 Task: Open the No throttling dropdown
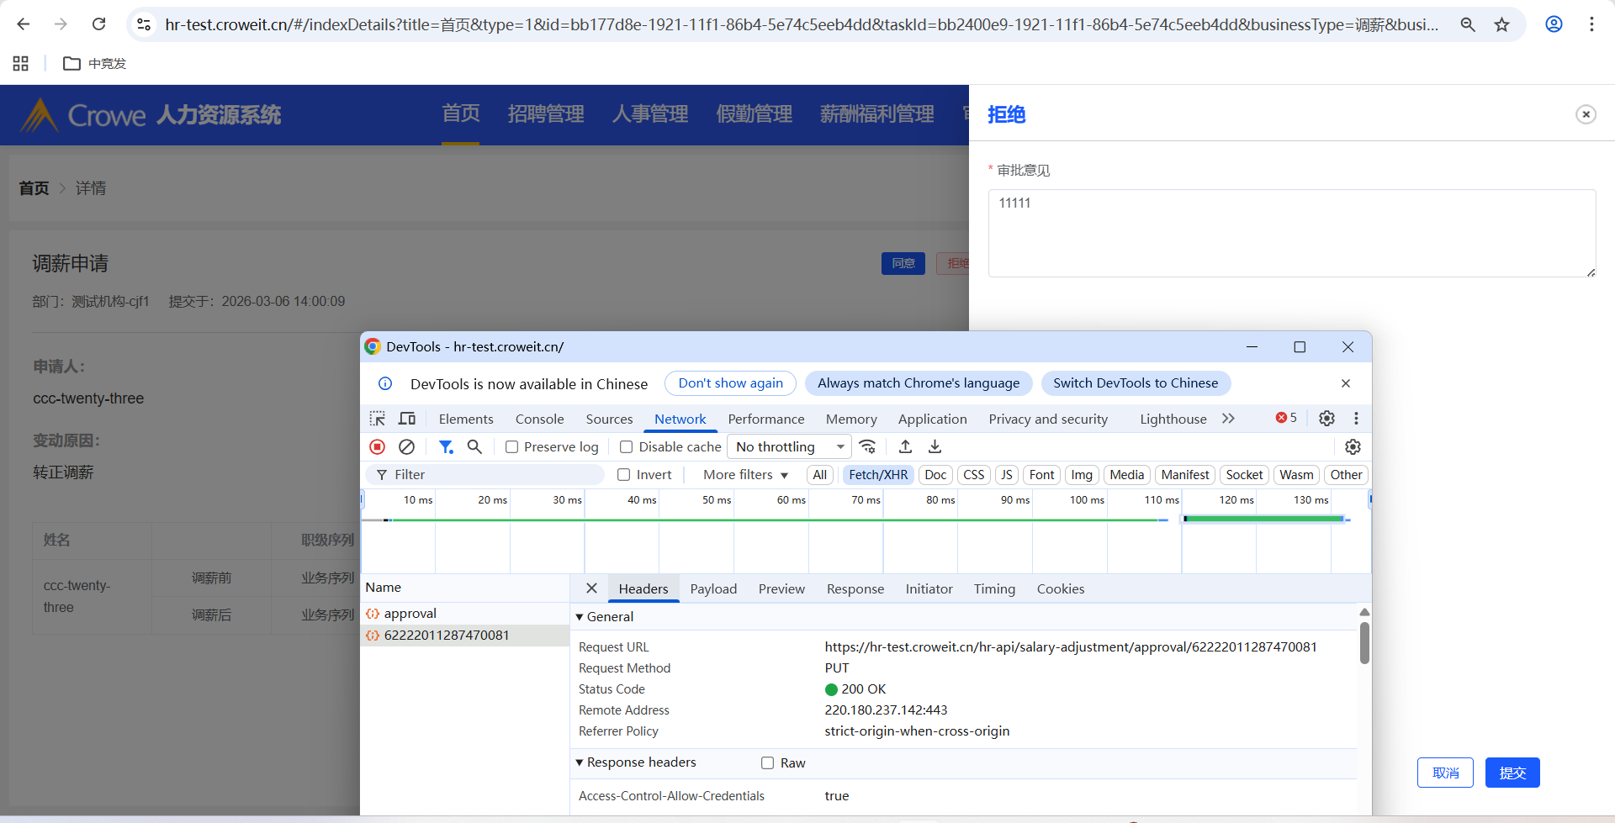789,447
